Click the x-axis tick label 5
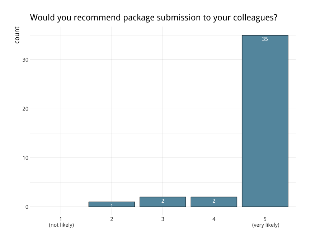The image size is (310, 241). tap(265, 219)
